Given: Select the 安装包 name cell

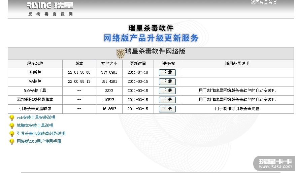Looking at the screenshot, I should (35, 82).
